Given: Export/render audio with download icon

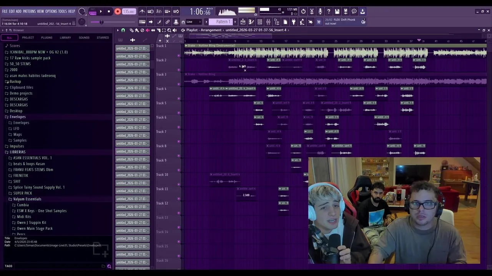Looking at the screenshot, I should 362,11.
